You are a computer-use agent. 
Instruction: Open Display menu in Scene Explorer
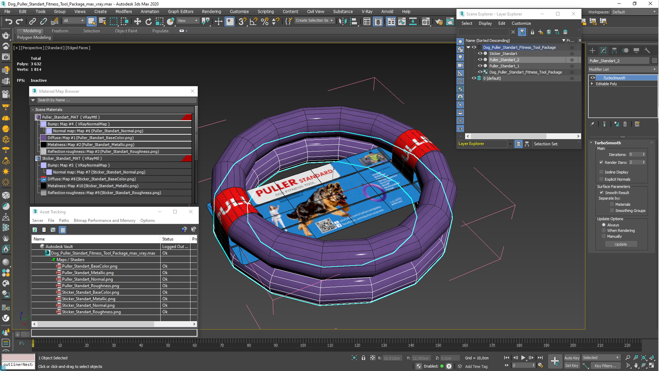[x=485, y=23]
